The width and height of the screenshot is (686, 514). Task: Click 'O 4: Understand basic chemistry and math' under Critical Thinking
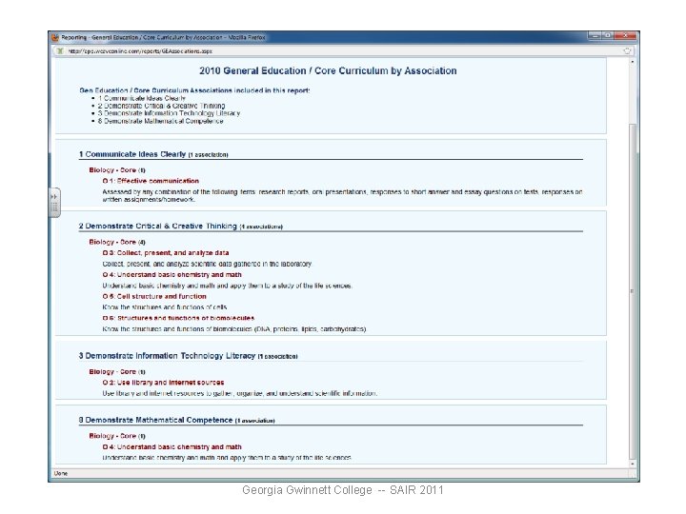coord(171,275)
